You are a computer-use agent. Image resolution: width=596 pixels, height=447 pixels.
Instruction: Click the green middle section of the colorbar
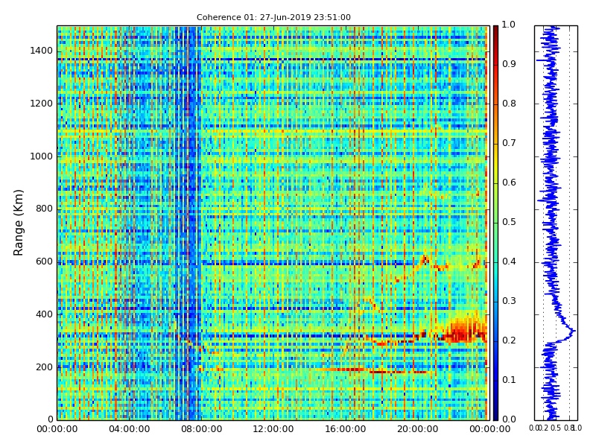point(495,223)
